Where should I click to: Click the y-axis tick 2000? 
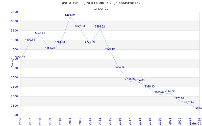point(14,97)
